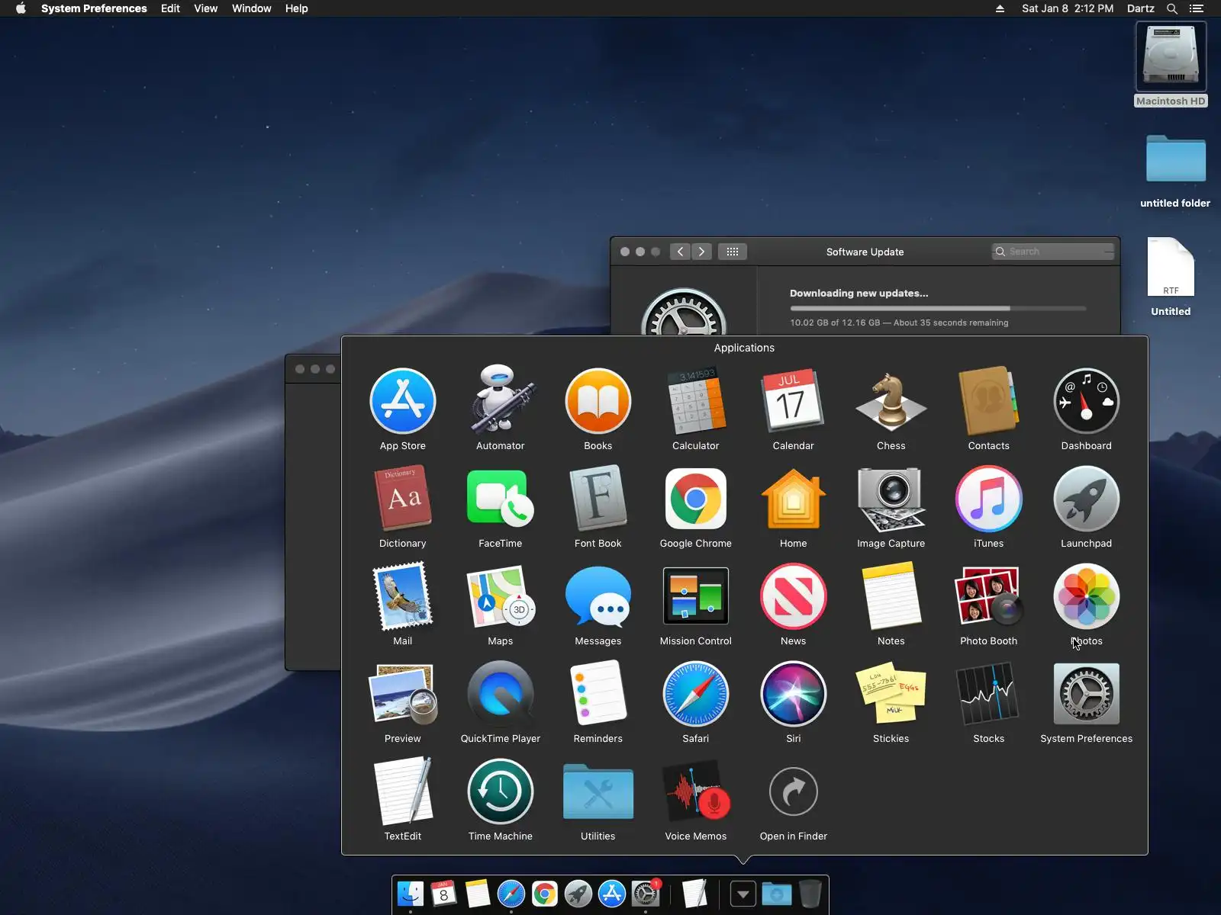Open the Photos app

pyautogui.click(x=1087, y=597)
